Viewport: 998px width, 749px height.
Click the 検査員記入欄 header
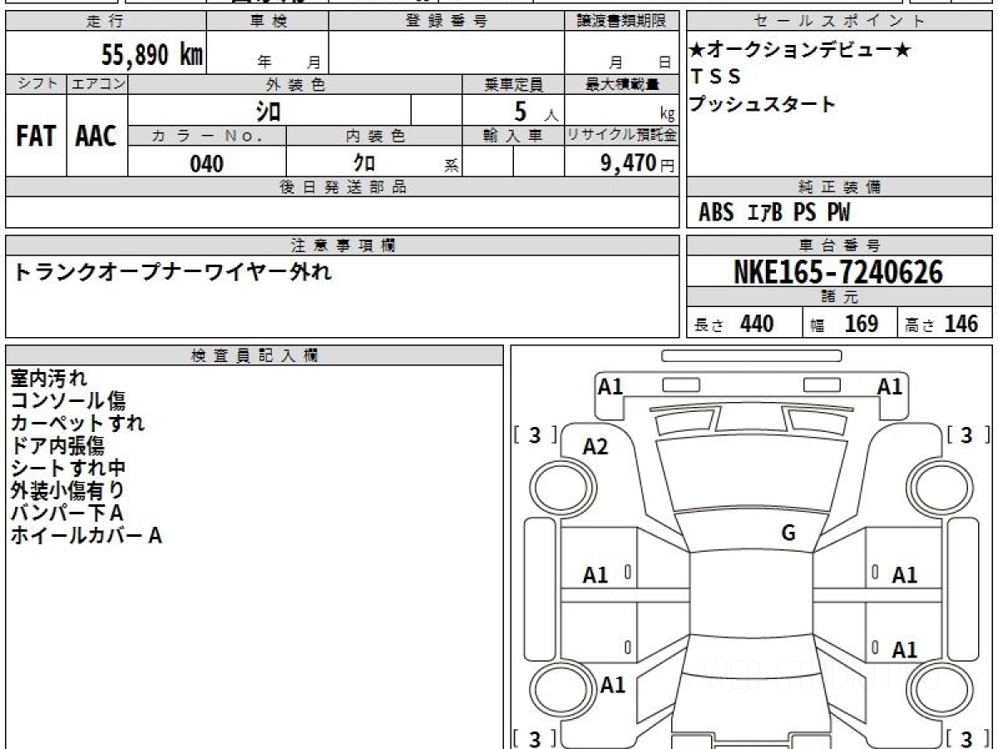[254, 355]
